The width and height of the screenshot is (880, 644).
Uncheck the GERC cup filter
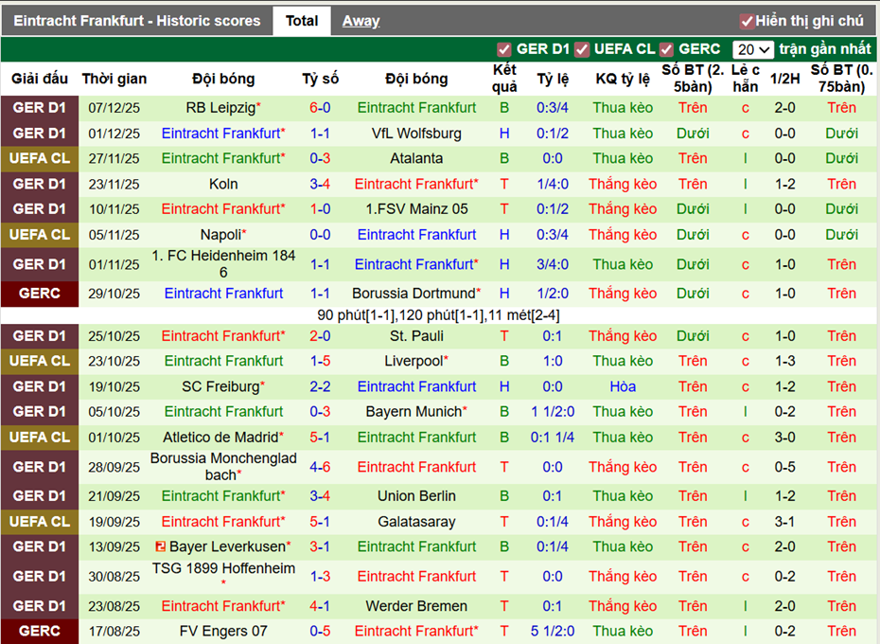pyautogui.click(x=666, y=49)
